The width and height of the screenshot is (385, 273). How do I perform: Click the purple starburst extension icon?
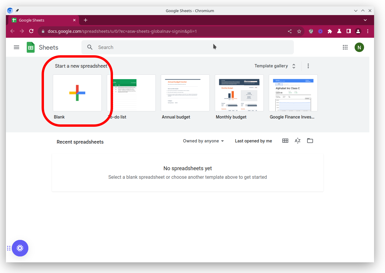[320, 31]
